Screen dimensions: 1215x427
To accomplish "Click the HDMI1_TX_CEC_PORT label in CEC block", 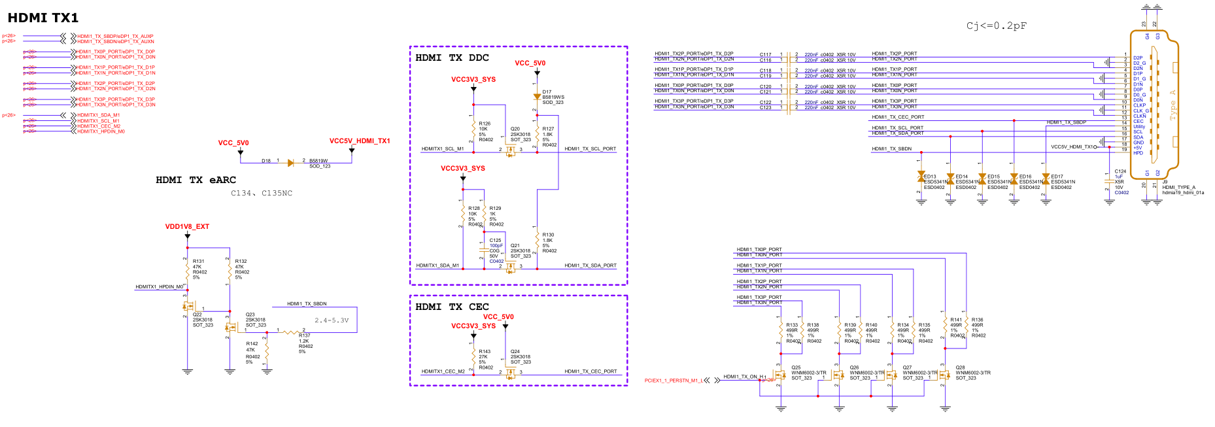I will point(590,371).
